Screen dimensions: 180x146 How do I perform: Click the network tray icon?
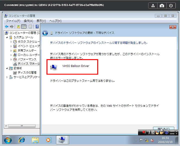coord(146,140)
